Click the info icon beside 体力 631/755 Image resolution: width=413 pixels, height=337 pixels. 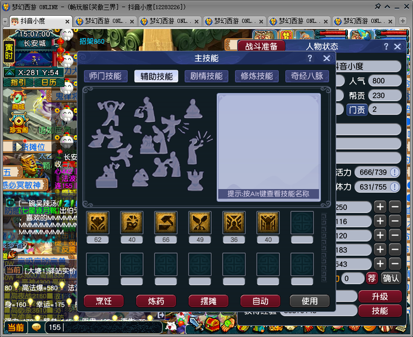coord(394,187)
